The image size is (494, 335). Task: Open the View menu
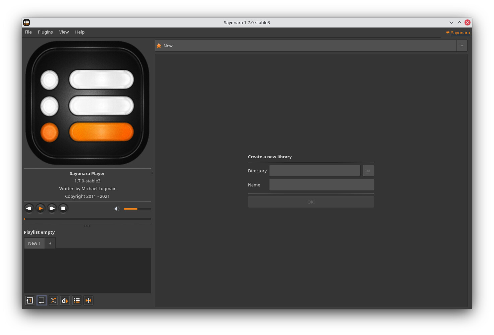64,32
